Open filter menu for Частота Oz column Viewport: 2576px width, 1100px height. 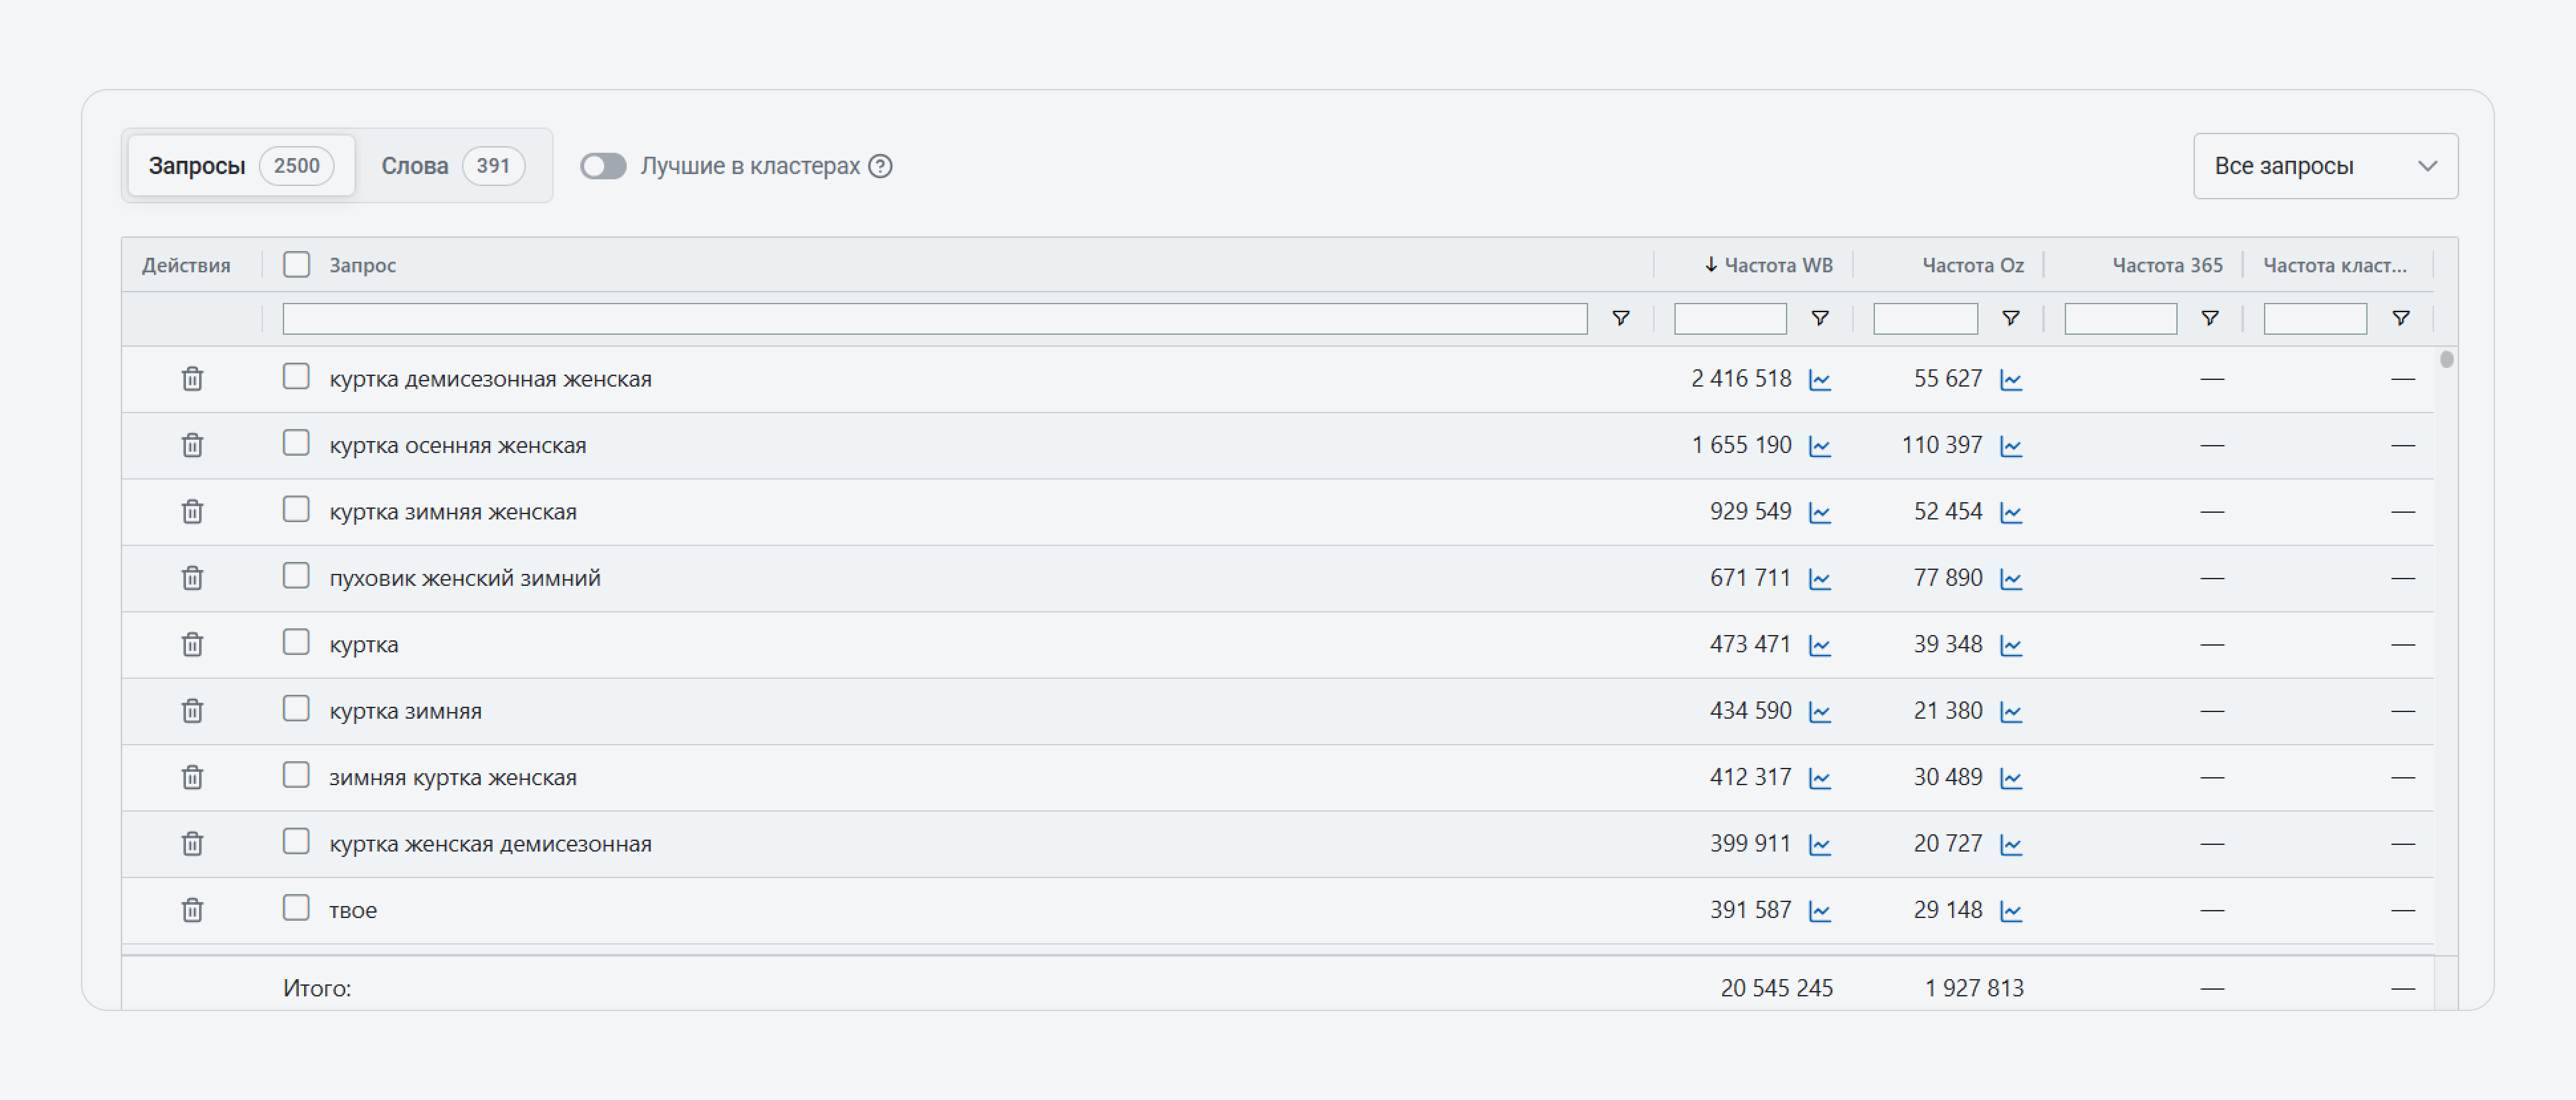2010,318
